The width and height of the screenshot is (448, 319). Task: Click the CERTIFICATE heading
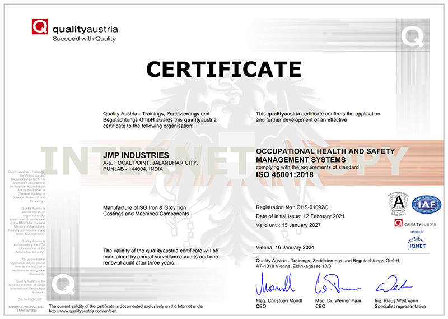pyautogui.click(x=223, y=70)
